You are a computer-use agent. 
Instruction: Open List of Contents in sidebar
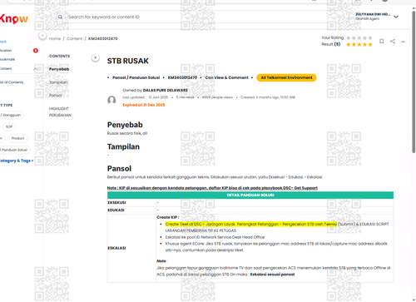point(12,82)
